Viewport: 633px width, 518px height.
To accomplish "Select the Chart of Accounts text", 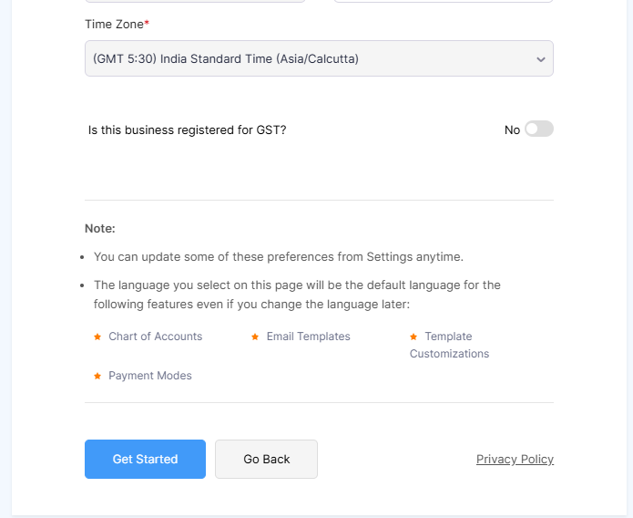I will [x=156, y=337].
